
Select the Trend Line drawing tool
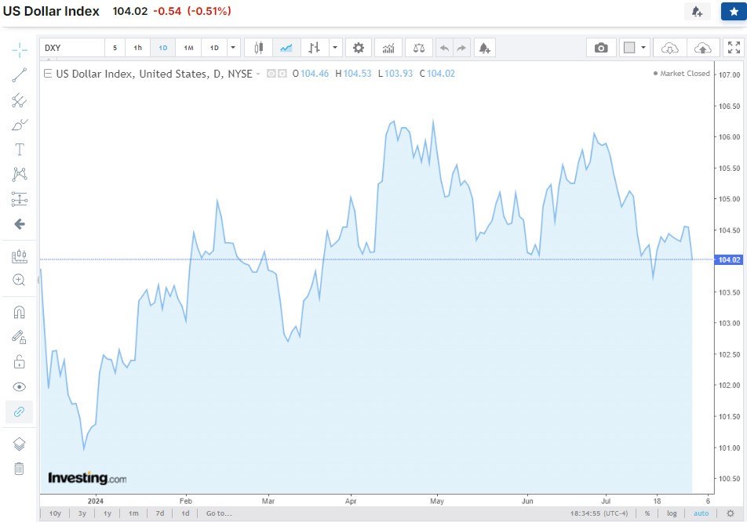(x=19, y=74)
